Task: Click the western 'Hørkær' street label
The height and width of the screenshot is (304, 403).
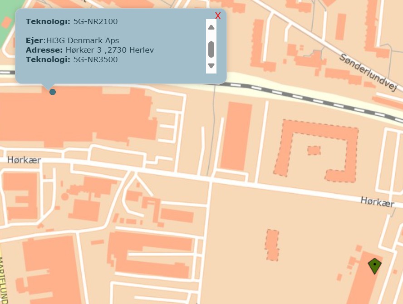Action: (x=24, y=160)
